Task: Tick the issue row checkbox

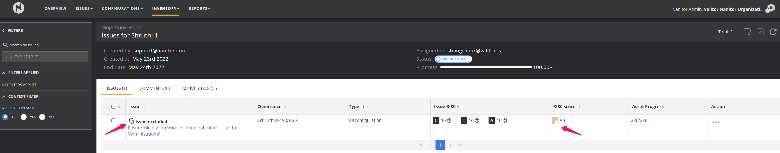Action: coord(113,120)
